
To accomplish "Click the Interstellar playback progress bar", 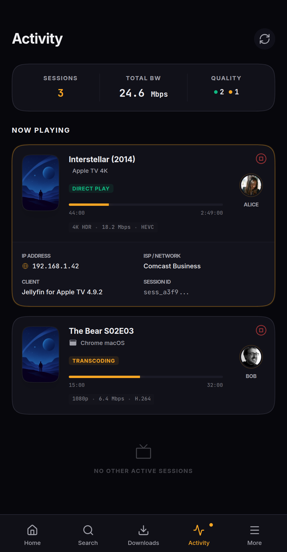I will tap(146, 205).
